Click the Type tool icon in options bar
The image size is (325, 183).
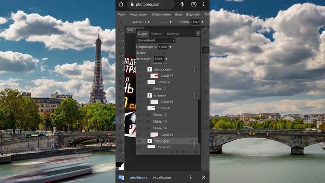(x=121, y=22)
